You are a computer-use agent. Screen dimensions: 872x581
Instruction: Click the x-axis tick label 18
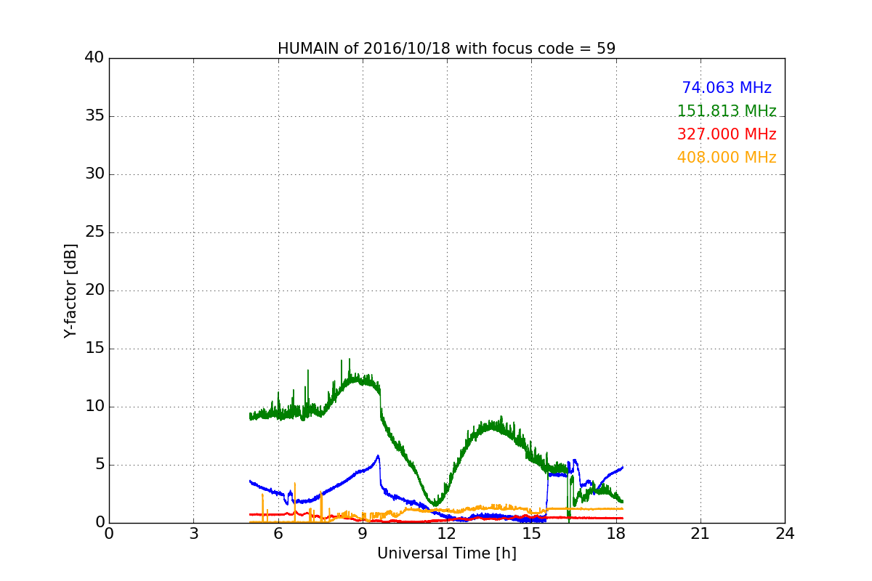coord(615,534)
